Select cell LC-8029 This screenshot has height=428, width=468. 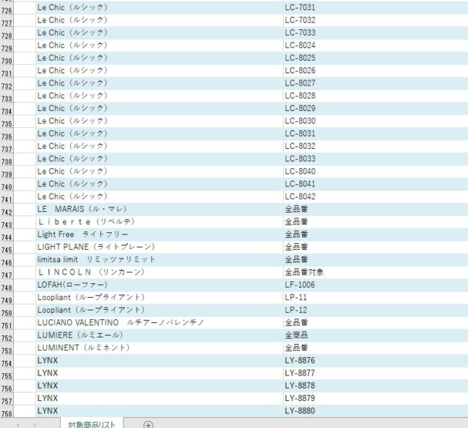[x=375, y=108]
